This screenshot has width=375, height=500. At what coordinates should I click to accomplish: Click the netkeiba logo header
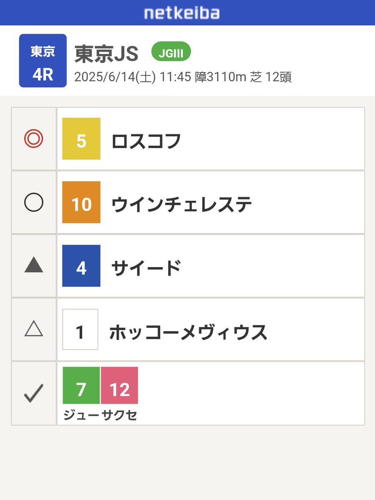[182, 12]
